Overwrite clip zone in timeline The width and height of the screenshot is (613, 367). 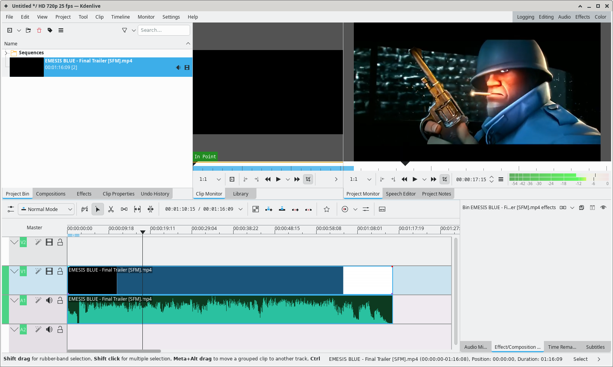pyautogui.click(x=282, y=209)
